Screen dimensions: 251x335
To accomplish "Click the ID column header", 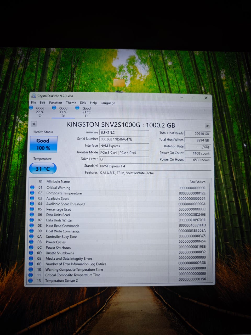I will [41, 181].
